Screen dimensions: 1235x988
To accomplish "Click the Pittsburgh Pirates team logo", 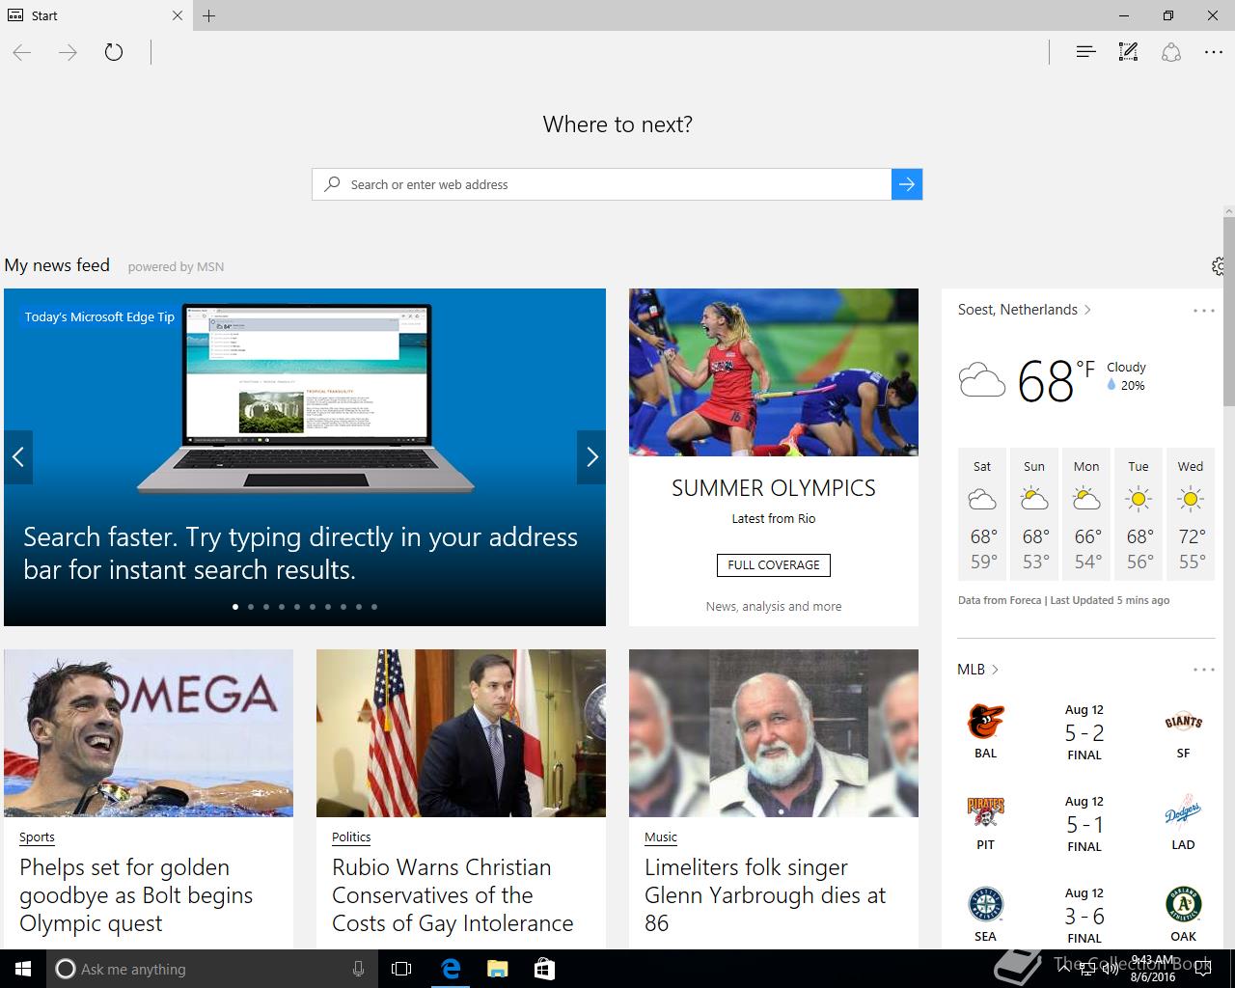I will [x=986, y=813].
